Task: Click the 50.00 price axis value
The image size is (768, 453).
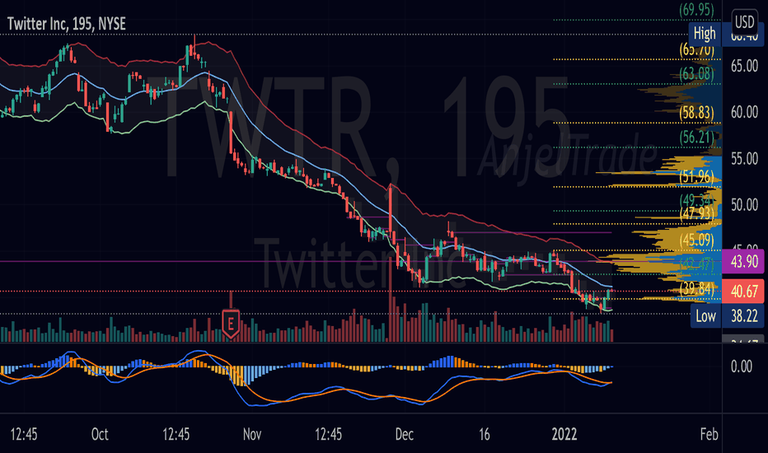Action: [744, 205]
